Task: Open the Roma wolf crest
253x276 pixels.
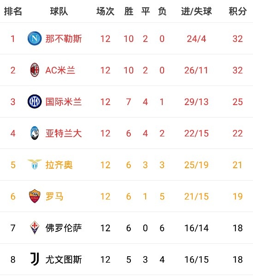Action: click(35, 196)
